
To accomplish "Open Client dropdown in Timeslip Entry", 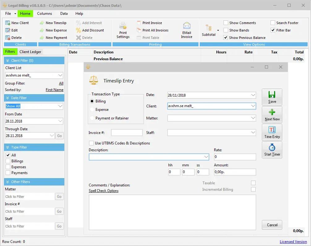I will 253,106.
